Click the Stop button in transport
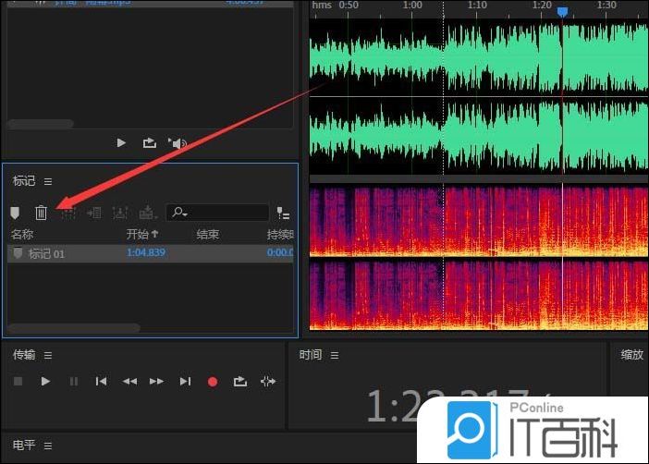 [x=18, y=381]
